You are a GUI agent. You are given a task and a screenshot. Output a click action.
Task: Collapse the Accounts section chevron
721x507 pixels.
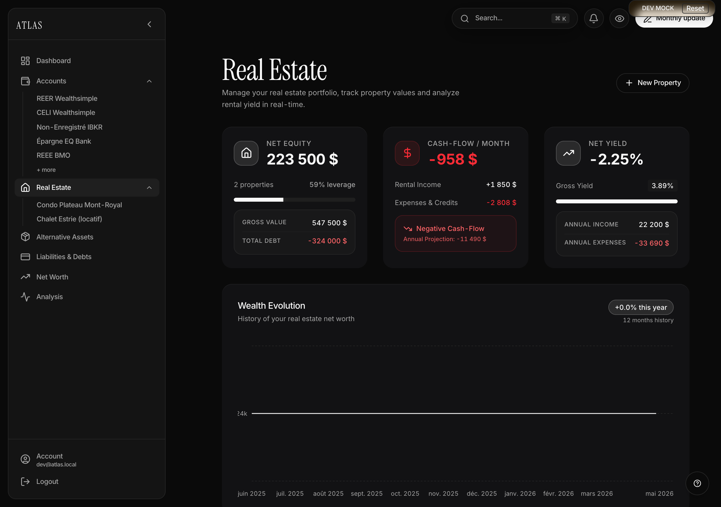(x=149, y=81)
